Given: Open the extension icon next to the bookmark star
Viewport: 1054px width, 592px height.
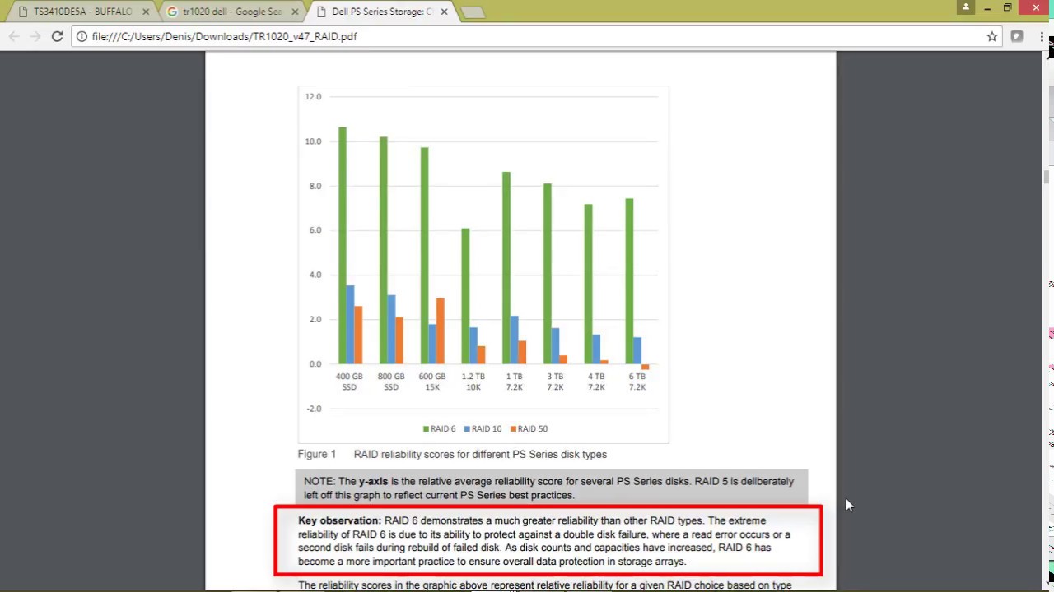Looking at the screenshot, I should tap(1017, 36).
